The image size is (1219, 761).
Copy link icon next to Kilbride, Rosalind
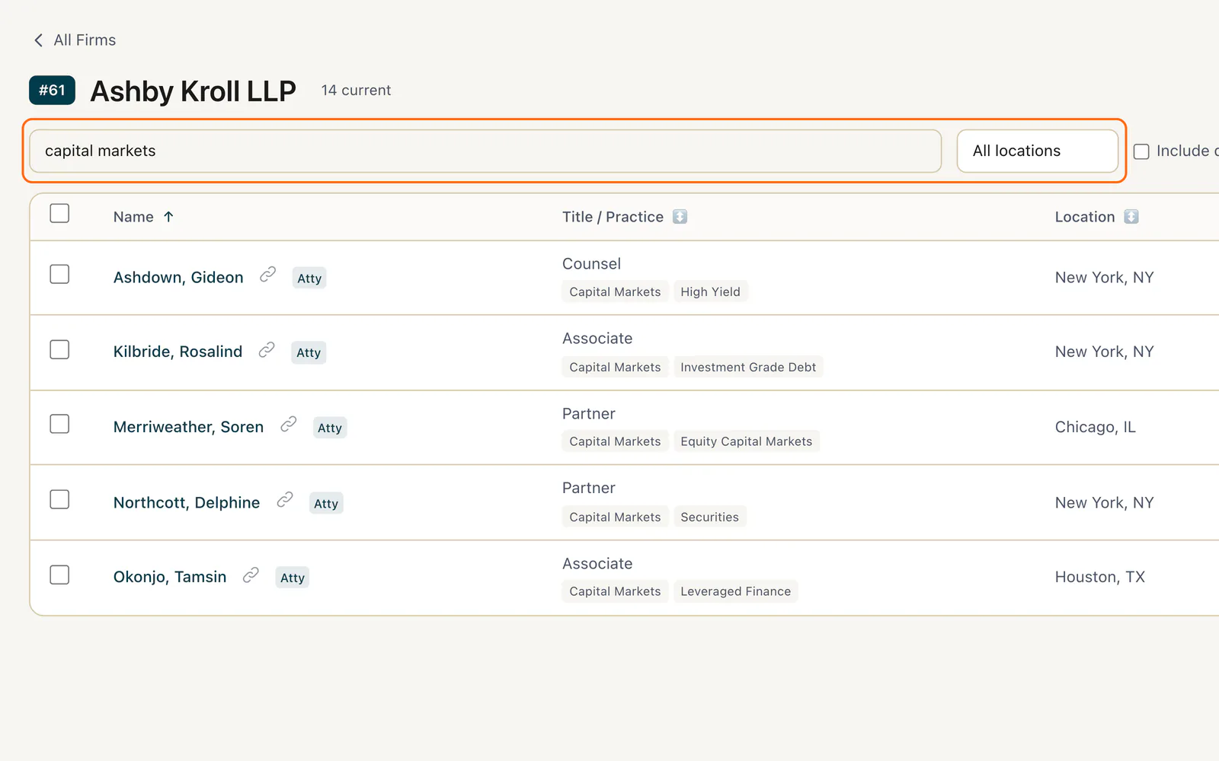(x=267, y=350)
